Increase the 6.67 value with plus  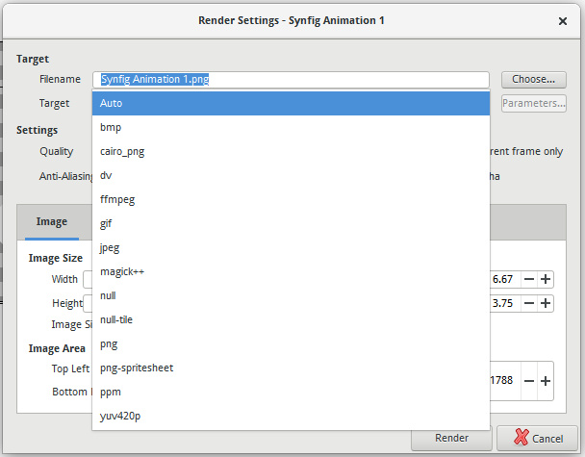pyautogui.click(x=546, y=279)
